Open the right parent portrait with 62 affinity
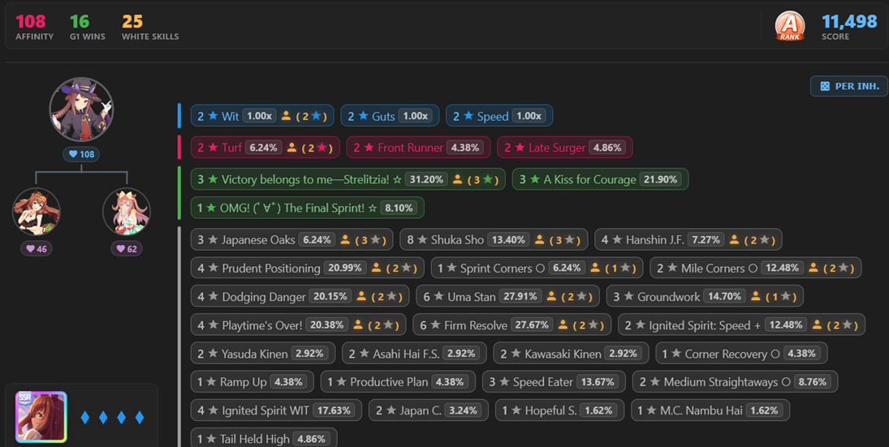The width and height of the screenshot is (889, 447). click(x=127, y=212)
